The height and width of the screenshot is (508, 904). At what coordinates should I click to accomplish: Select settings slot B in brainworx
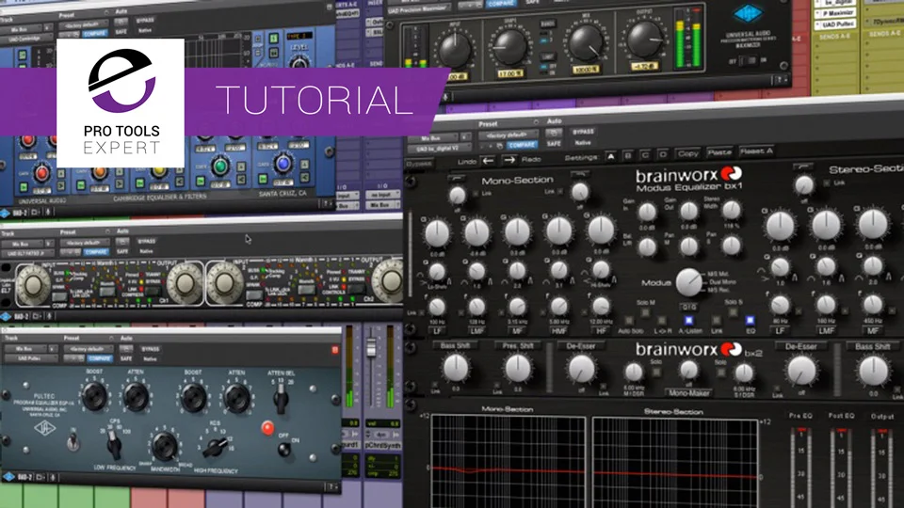[x=628, y=155]
